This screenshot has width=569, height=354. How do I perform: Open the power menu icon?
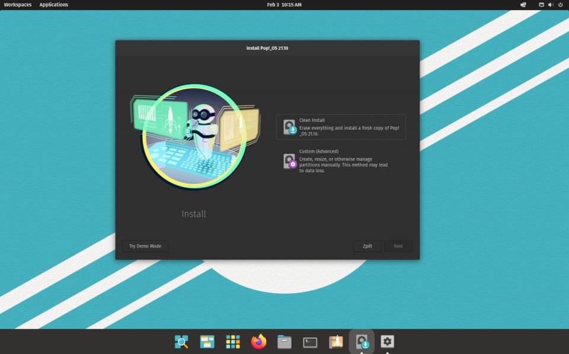point(560,5)
